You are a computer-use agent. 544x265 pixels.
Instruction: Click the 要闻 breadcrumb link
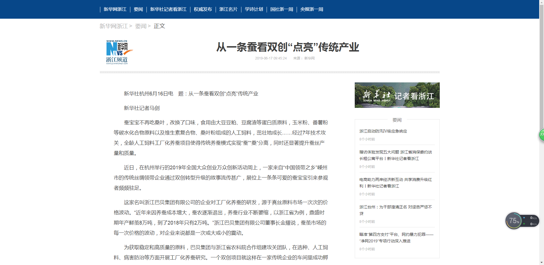tap(141, 26)
